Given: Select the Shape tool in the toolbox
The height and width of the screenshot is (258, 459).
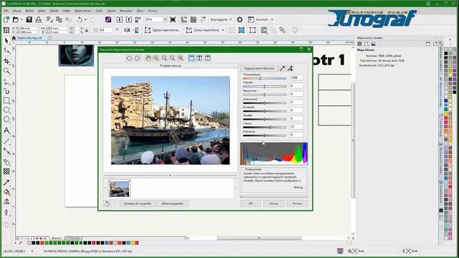Looking at the screenshot, I should pyautogui.click(x=6, y=51).
